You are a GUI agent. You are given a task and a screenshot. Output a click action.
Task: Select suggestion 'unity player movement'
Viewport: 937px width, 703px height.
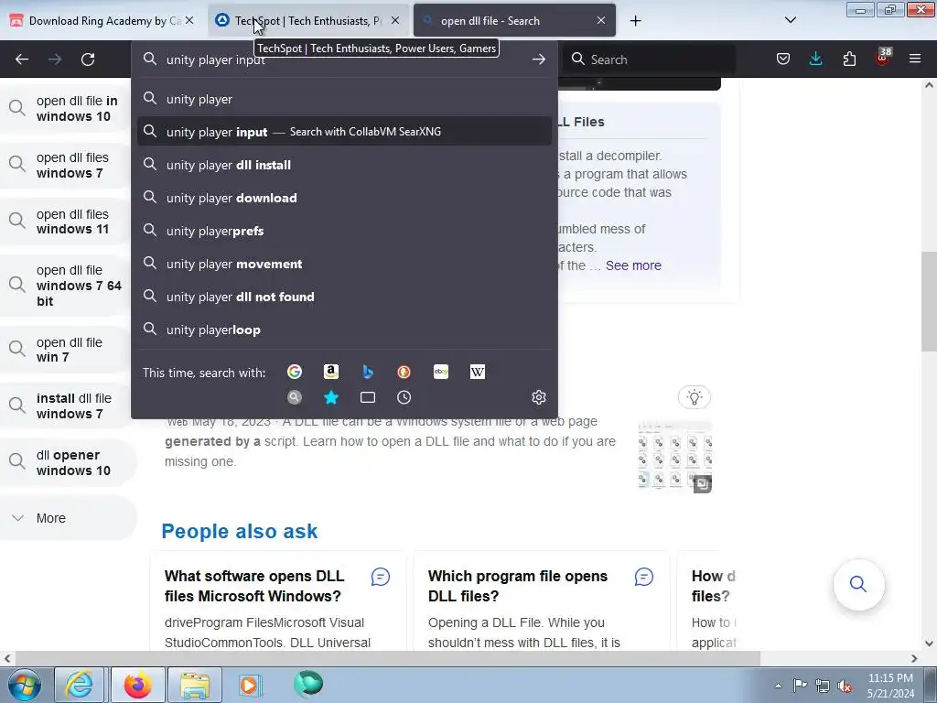pyautogui.click(x=344, y=264)
